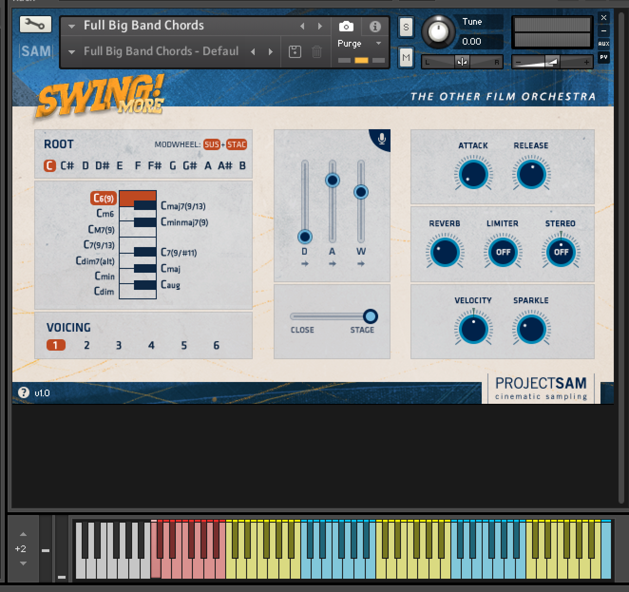Click the Close/Stage slider handle

click(x=370, y=316)
